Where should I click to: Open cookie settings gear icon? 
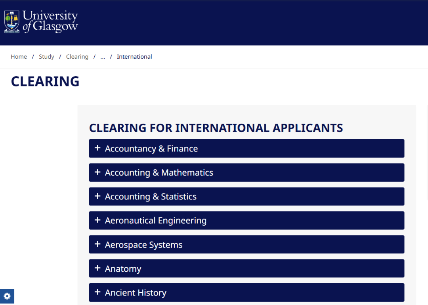(7, 296)
